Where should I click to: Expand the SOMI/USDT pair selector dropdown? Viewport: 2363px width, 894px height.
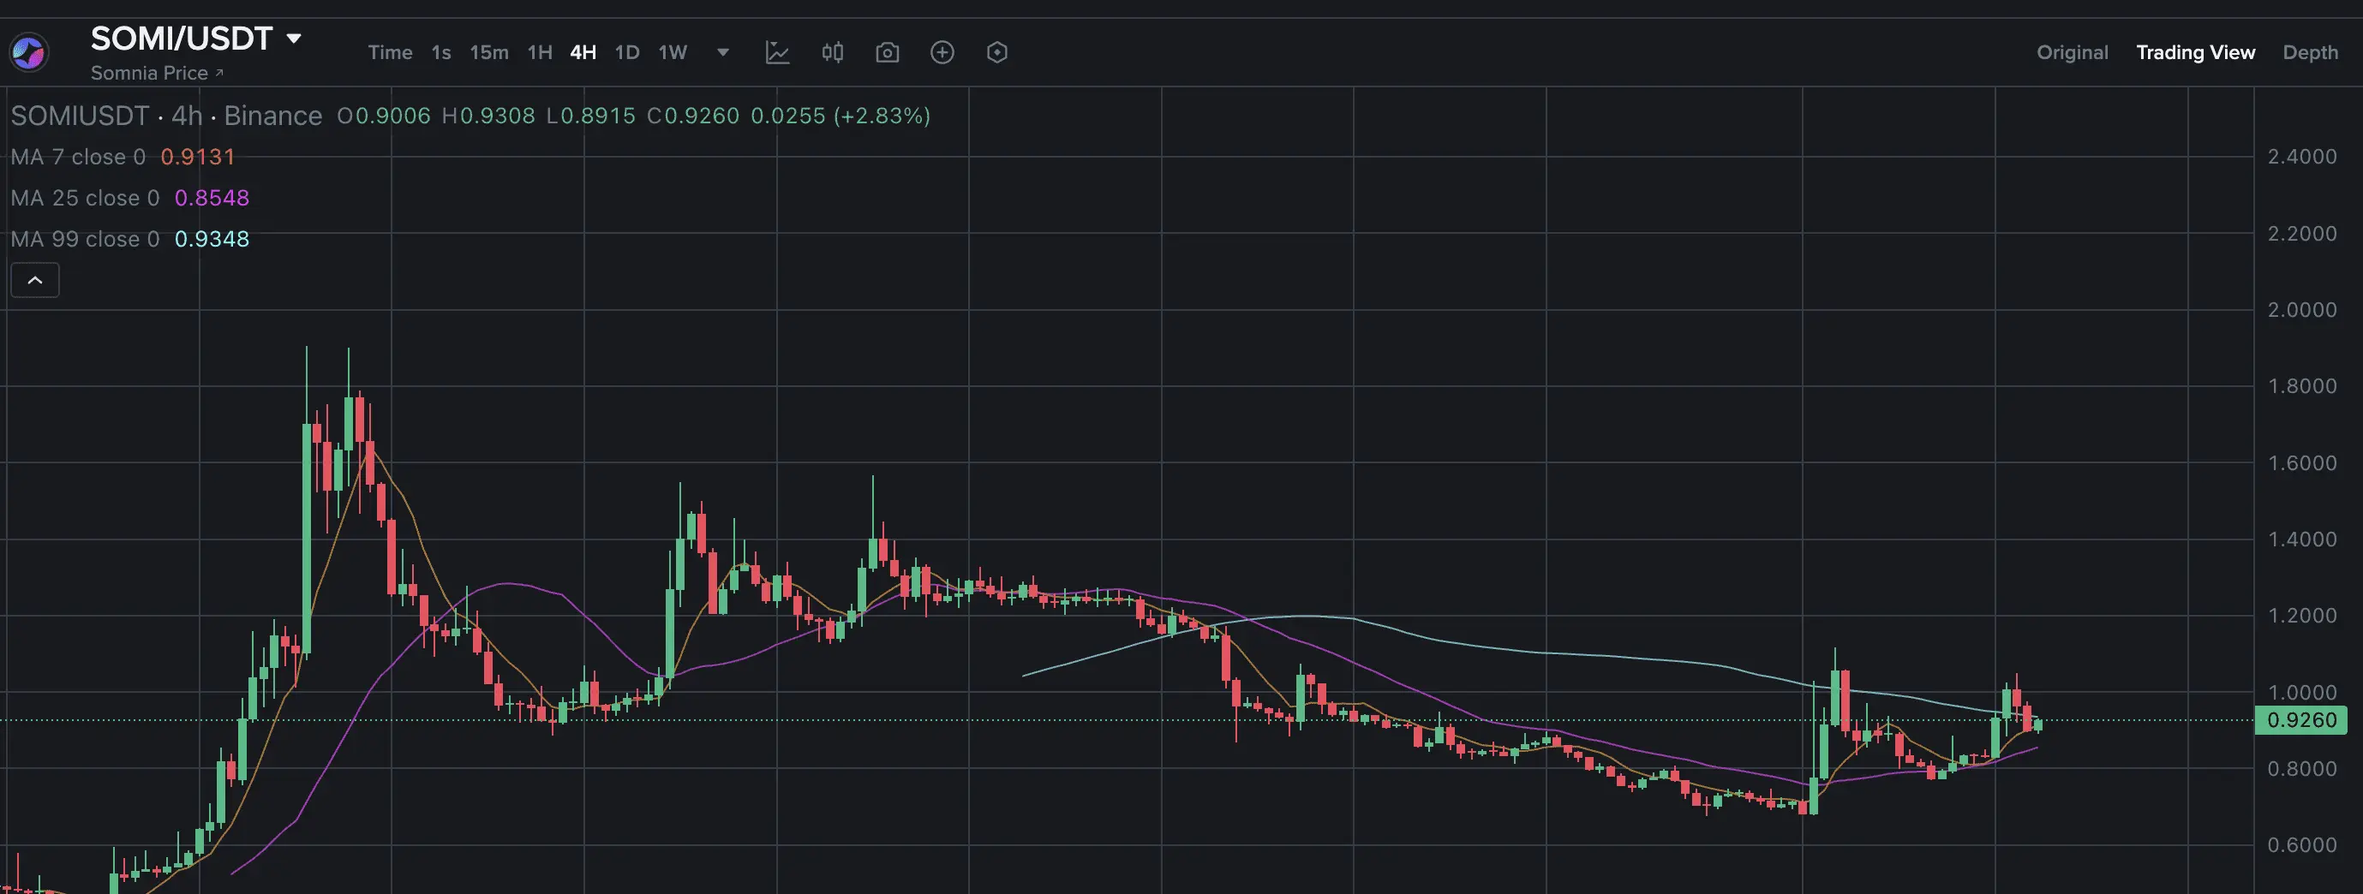pos(294,39)
